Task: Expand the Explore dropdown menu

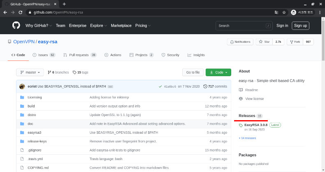Action: click(98, 26)
